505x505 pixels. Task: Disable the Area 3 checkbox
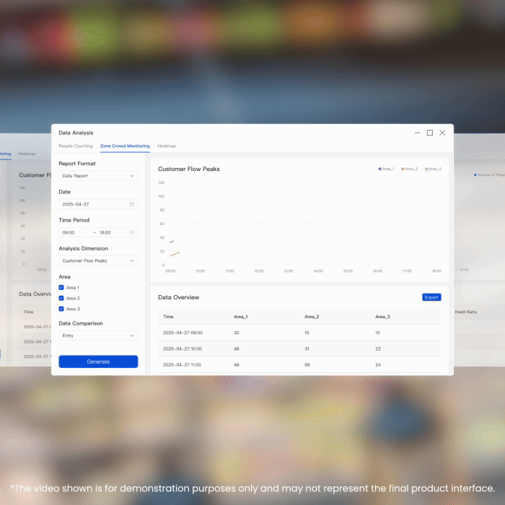[61, 309]
